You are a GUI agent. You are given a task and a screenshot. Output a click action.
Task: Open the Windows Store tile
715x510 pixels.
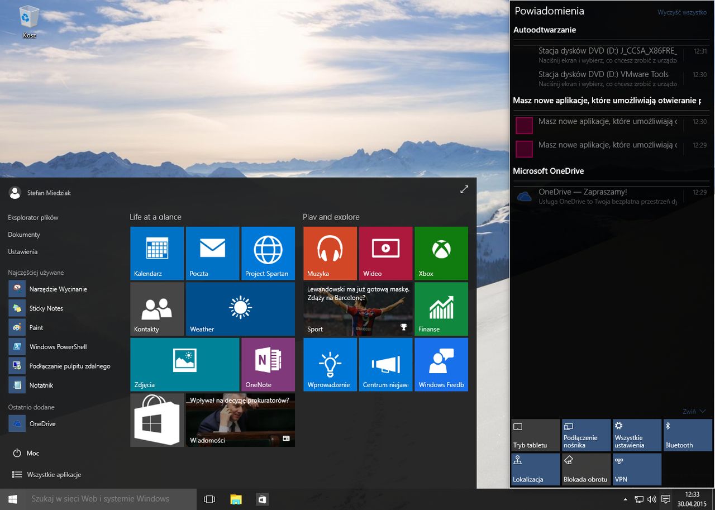click(x=156, y=420)
